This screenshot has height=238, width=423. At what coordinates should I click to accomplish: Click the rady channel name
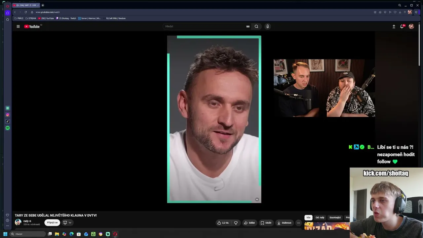pyautogui.click(x=26, y=221)
